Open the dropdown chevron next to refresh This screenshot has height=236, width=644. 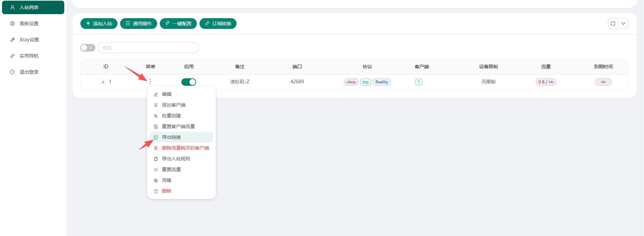coord(623,24)
